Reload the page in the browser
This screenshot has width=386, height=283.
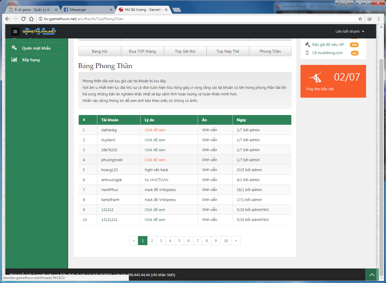coord(23,19)
